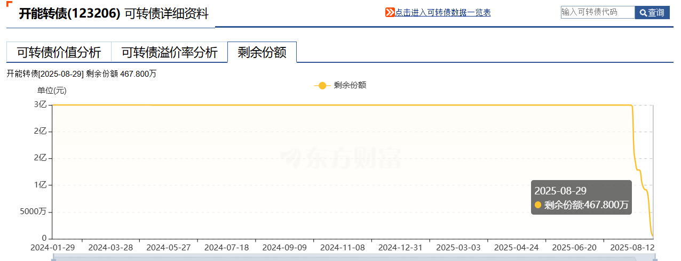Click the 2024-03-28 x-axis date label
Screen dimensions: 681x261
tap(110, 248)
